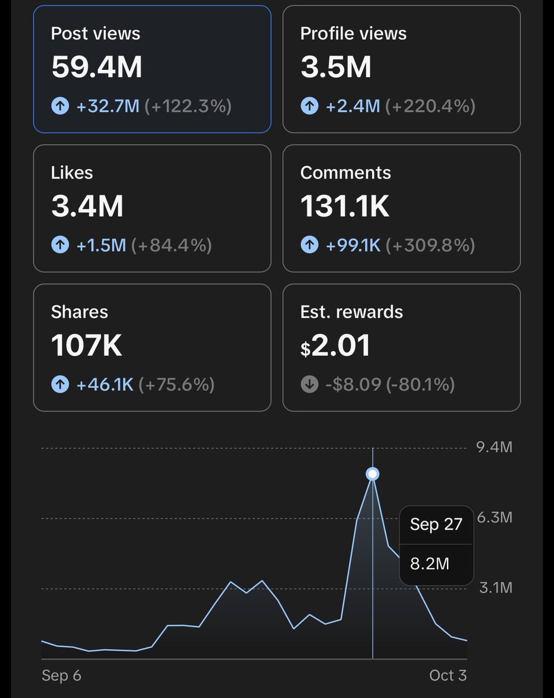Click the +1.5M change value
The height and width of the screenshot is (698, 554).
tap(101, 245)
